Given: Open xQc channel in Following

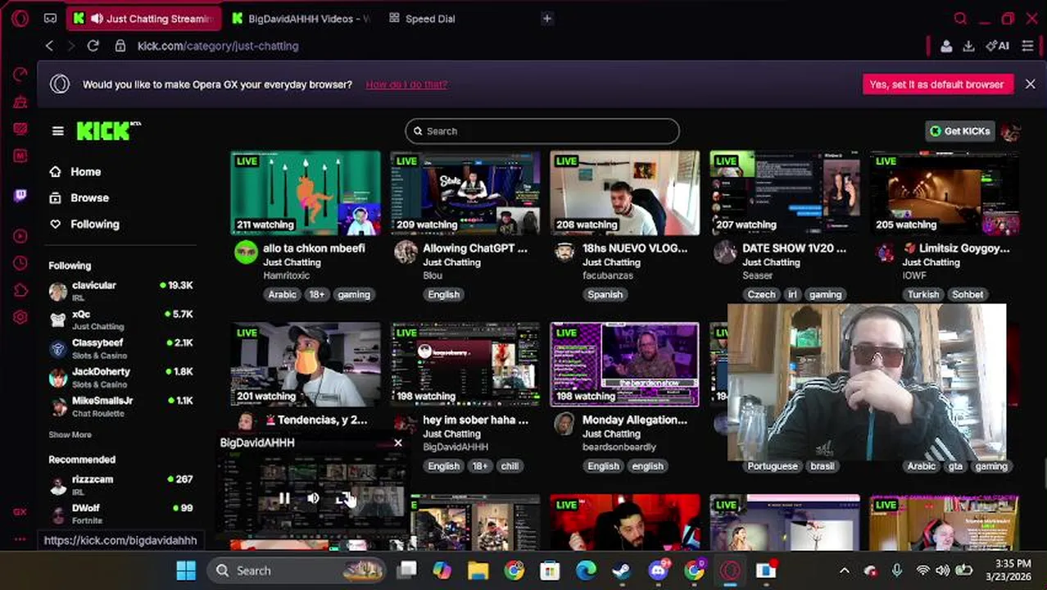Looking at the screenshot, I should pyautogui.click(x=120, y=320).
